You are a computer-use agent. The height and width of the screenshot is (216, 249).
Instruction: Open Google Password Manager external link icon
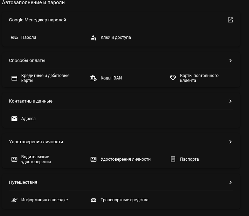coord(230,20)
